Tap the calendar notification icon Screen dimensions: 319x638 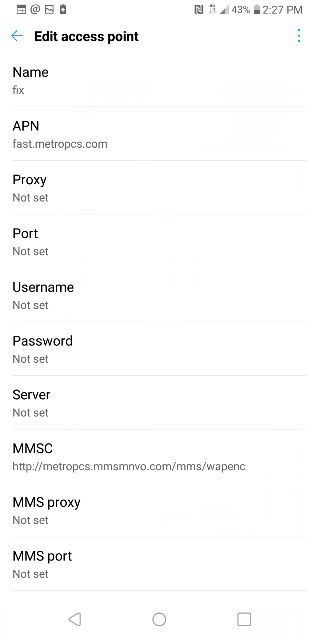[x=21, y=10]
